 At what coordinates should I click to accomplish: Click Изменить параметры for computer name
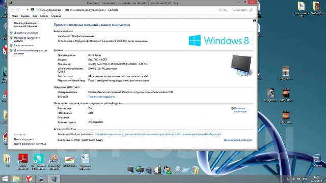pyautogui.click(x=240, y=110)
